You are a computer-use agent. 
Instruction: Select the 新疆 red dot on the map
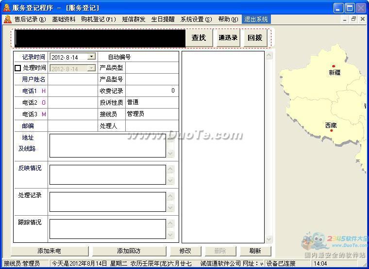pos(334,66)
